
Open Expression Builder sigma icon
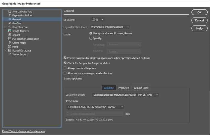pyautogui.click(x=10, y=15)
